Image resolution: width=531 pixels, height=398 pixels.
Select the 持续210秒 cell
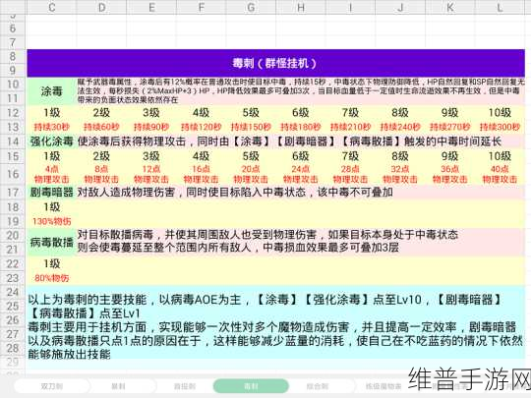tap(350, 127)
